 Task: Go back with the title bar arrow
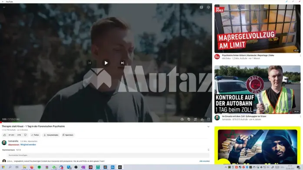point(3,2)
